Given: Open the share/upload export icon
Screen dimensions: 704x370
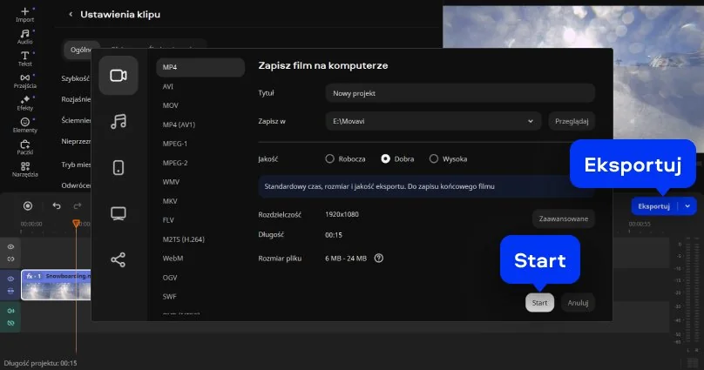Looking at the screenshot, I should 118,259.
